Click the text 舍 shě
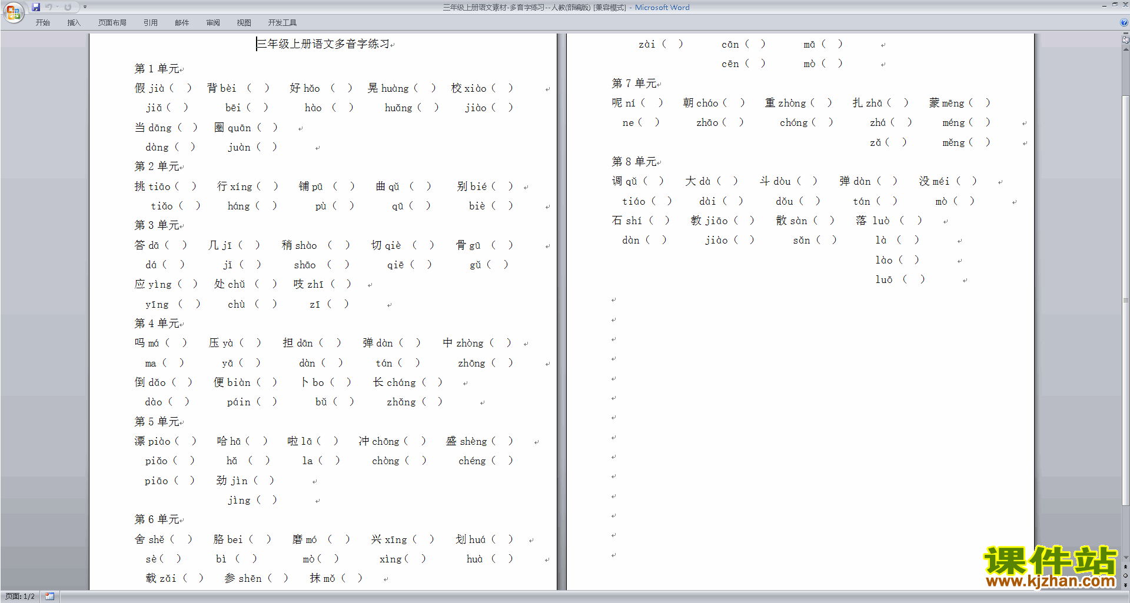 [x=149, y=539]
